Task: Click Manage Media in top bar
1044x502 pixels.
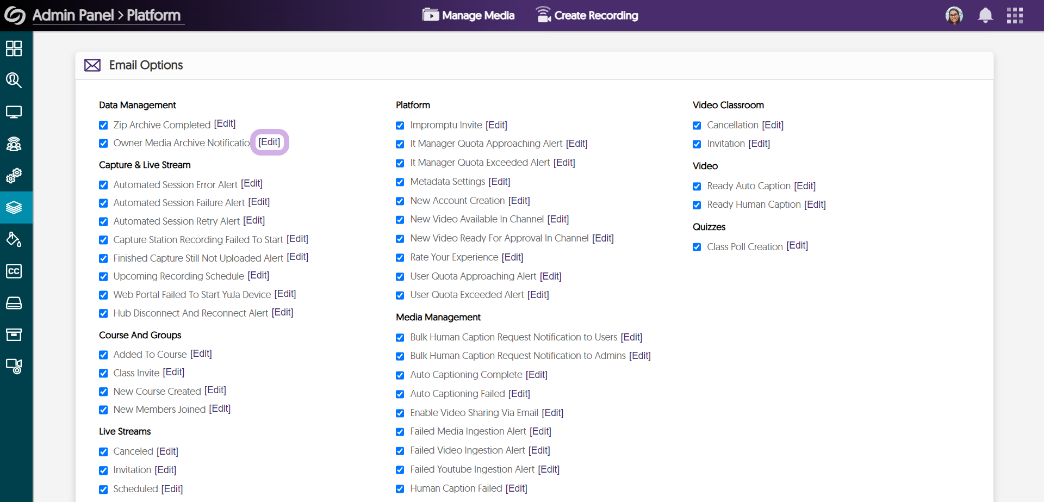Action: coord(469,15)
